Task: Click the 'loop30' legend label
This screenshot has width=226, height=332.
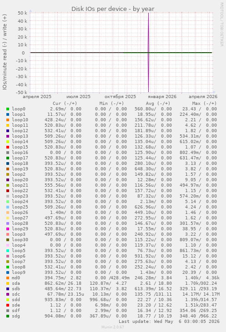Action: 20,240
